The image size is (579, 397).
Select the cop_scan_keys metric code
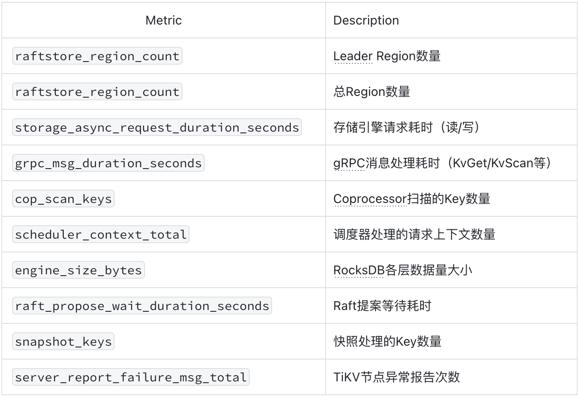pyautogui.click(x=63, y=198)
